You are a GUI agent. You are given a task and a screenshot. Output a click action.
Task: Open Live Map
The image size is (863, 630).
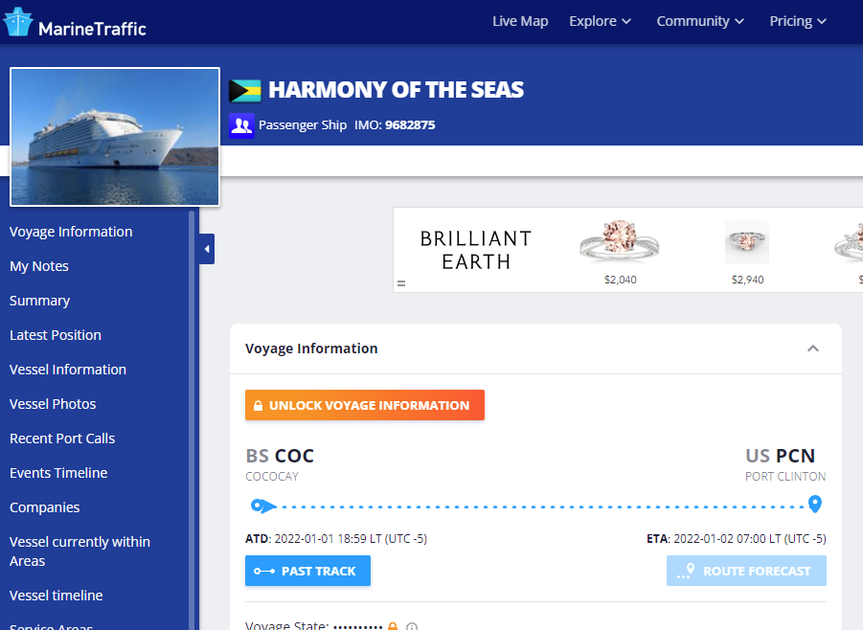[520, 21]
